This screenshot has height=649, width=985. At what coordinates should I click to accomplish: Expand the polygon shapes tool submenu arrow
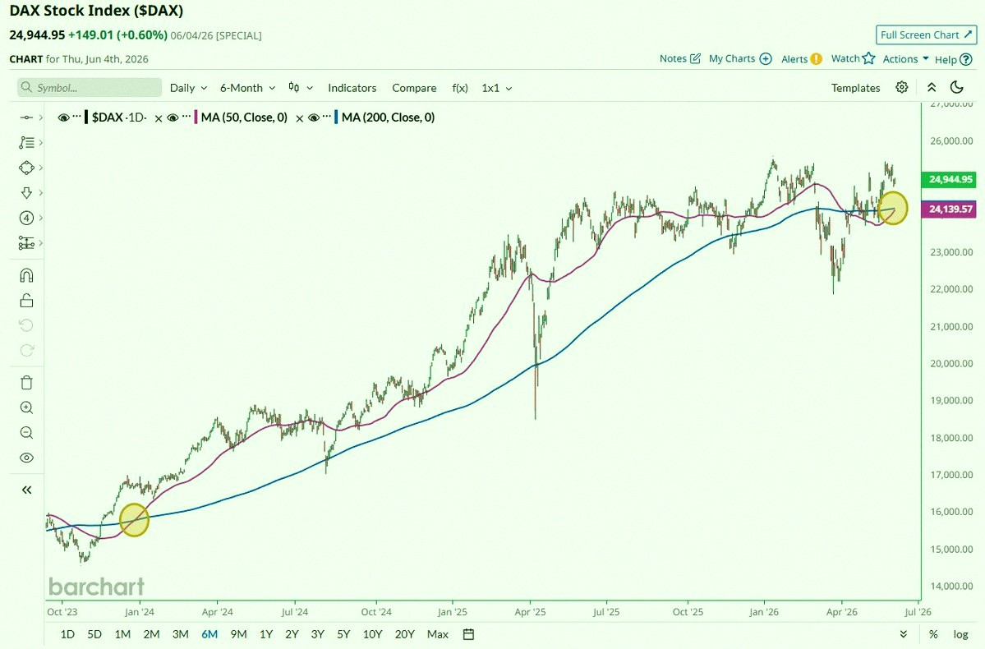coord(41,168)
